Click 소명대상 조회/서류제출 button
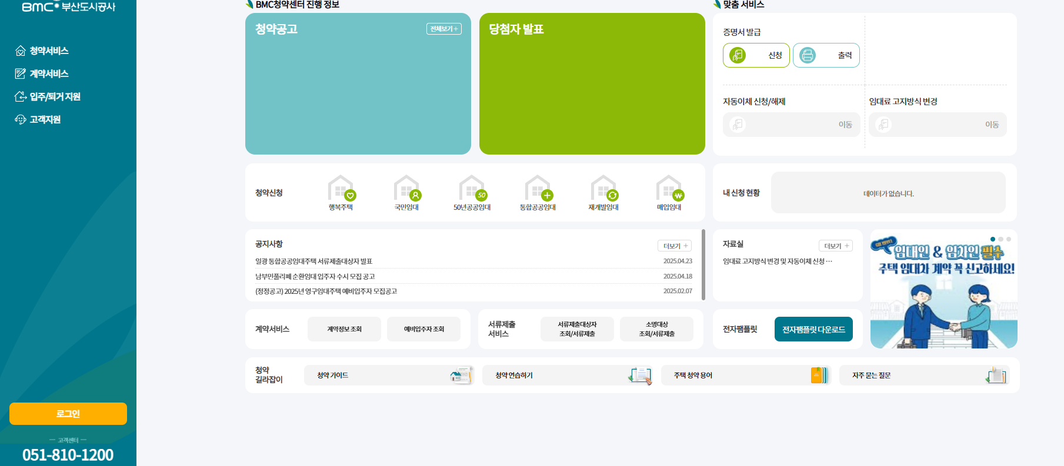 (656, 329)
